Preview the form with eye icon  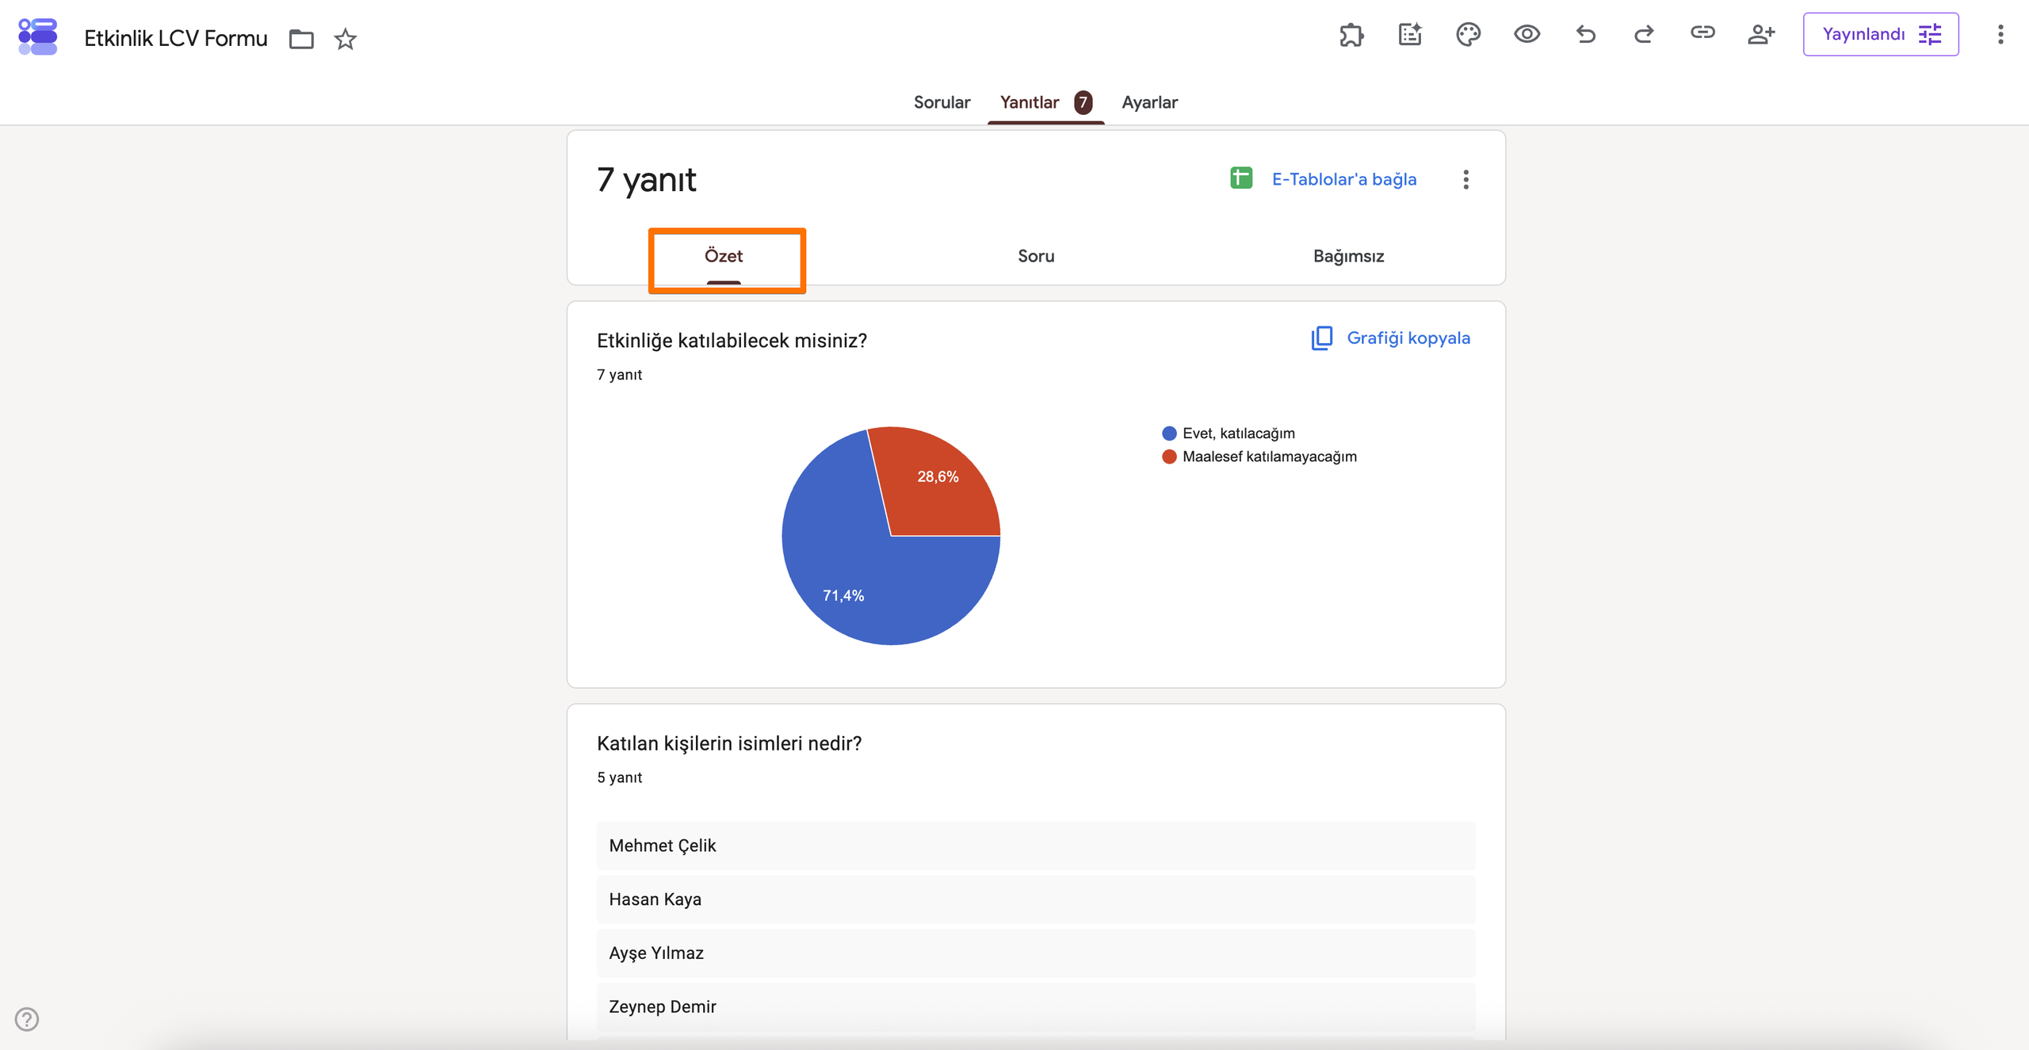1527,34
